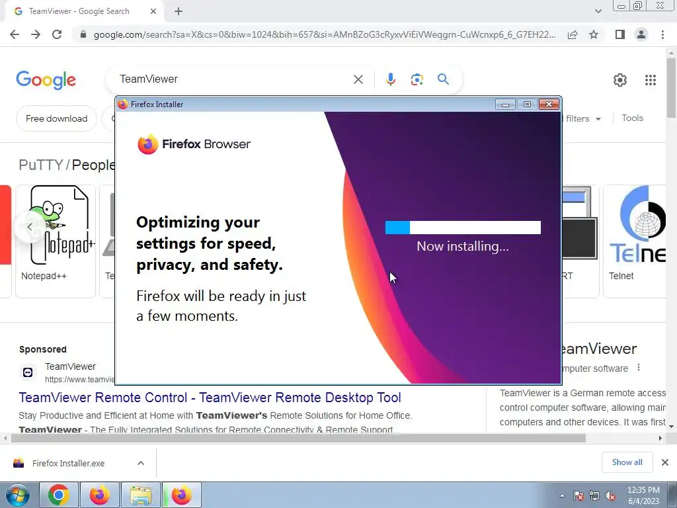The image size is (677, 508).
Task: Switch to Firefox Installer taskbar button
Action: [x=182, y=495]
